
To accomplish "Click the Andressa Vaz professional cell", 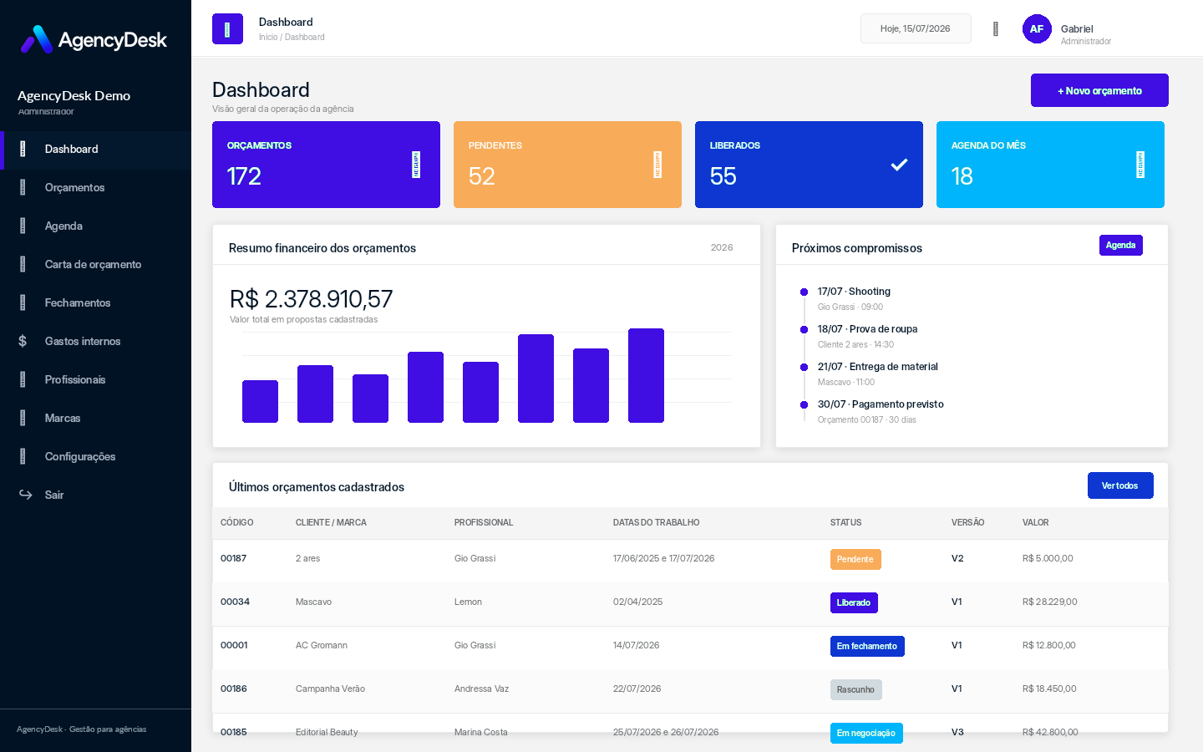I will (x=482, y=688).
